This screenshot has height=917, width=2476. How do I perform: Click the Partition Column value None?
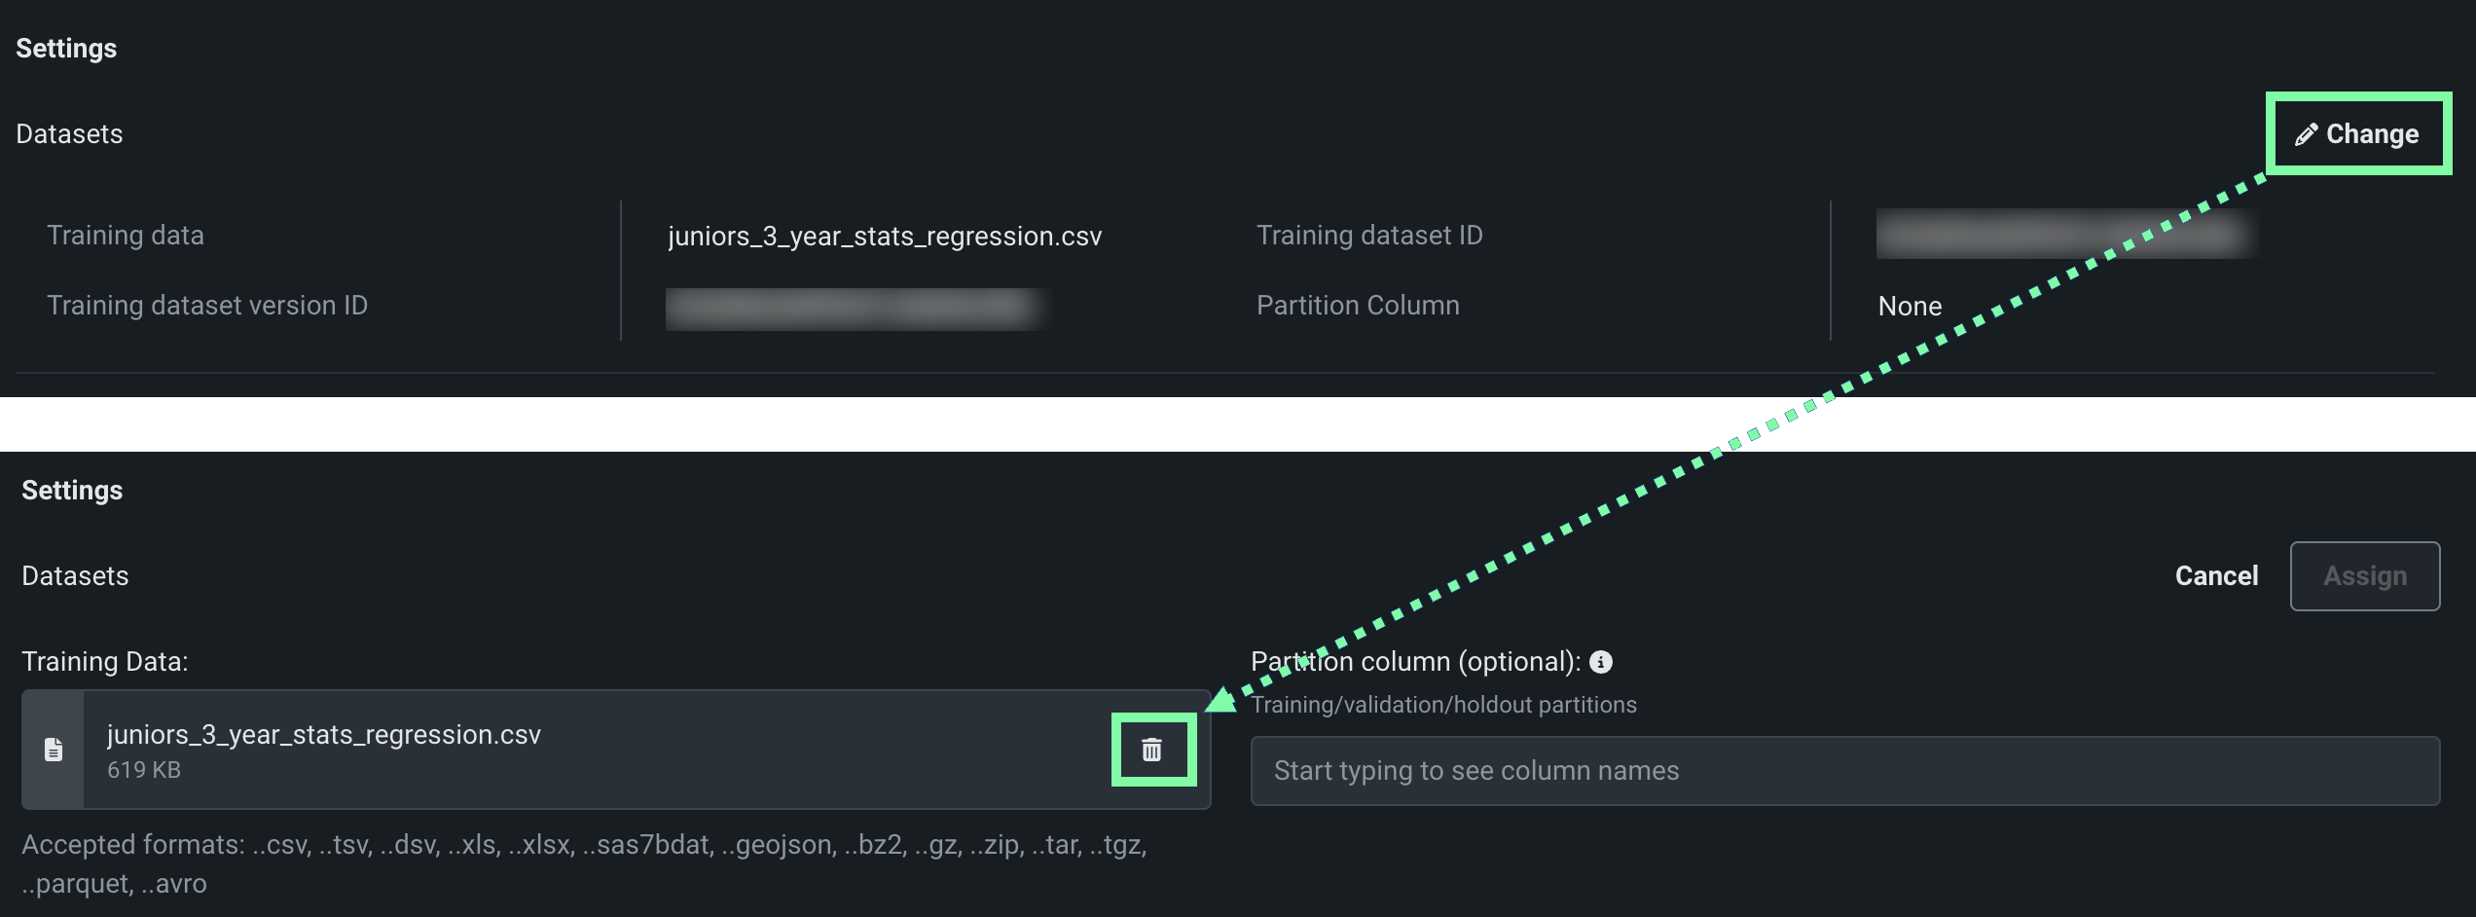(1910, 307)
